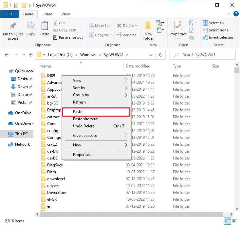This screenshot has height=225, width=240.
Task: Click the New folder icon
Action: tap(148, 26)
